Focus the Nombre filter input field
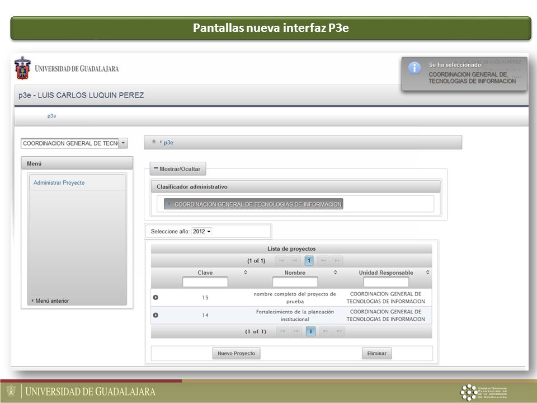The image size is (537, 403). tap(295, 282)
